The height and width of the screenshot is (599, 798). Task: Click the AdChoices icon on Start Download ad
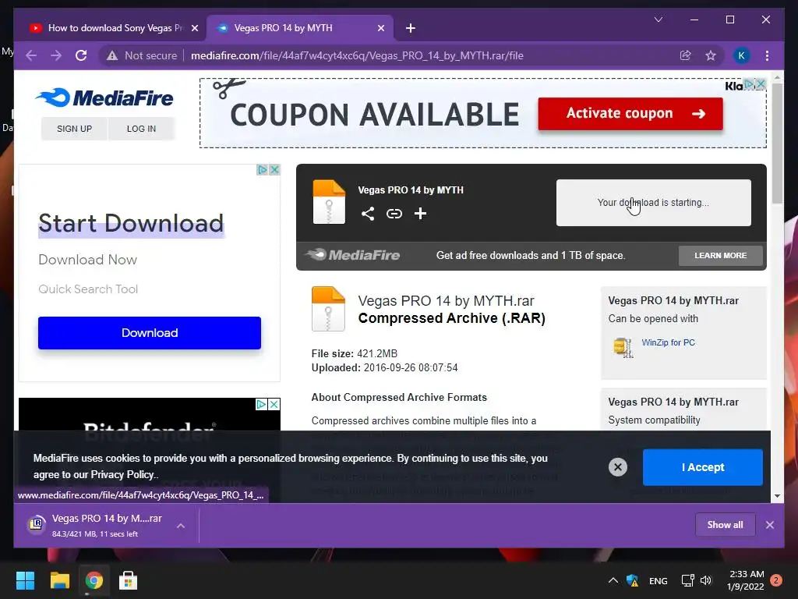[x=262, y=169]
